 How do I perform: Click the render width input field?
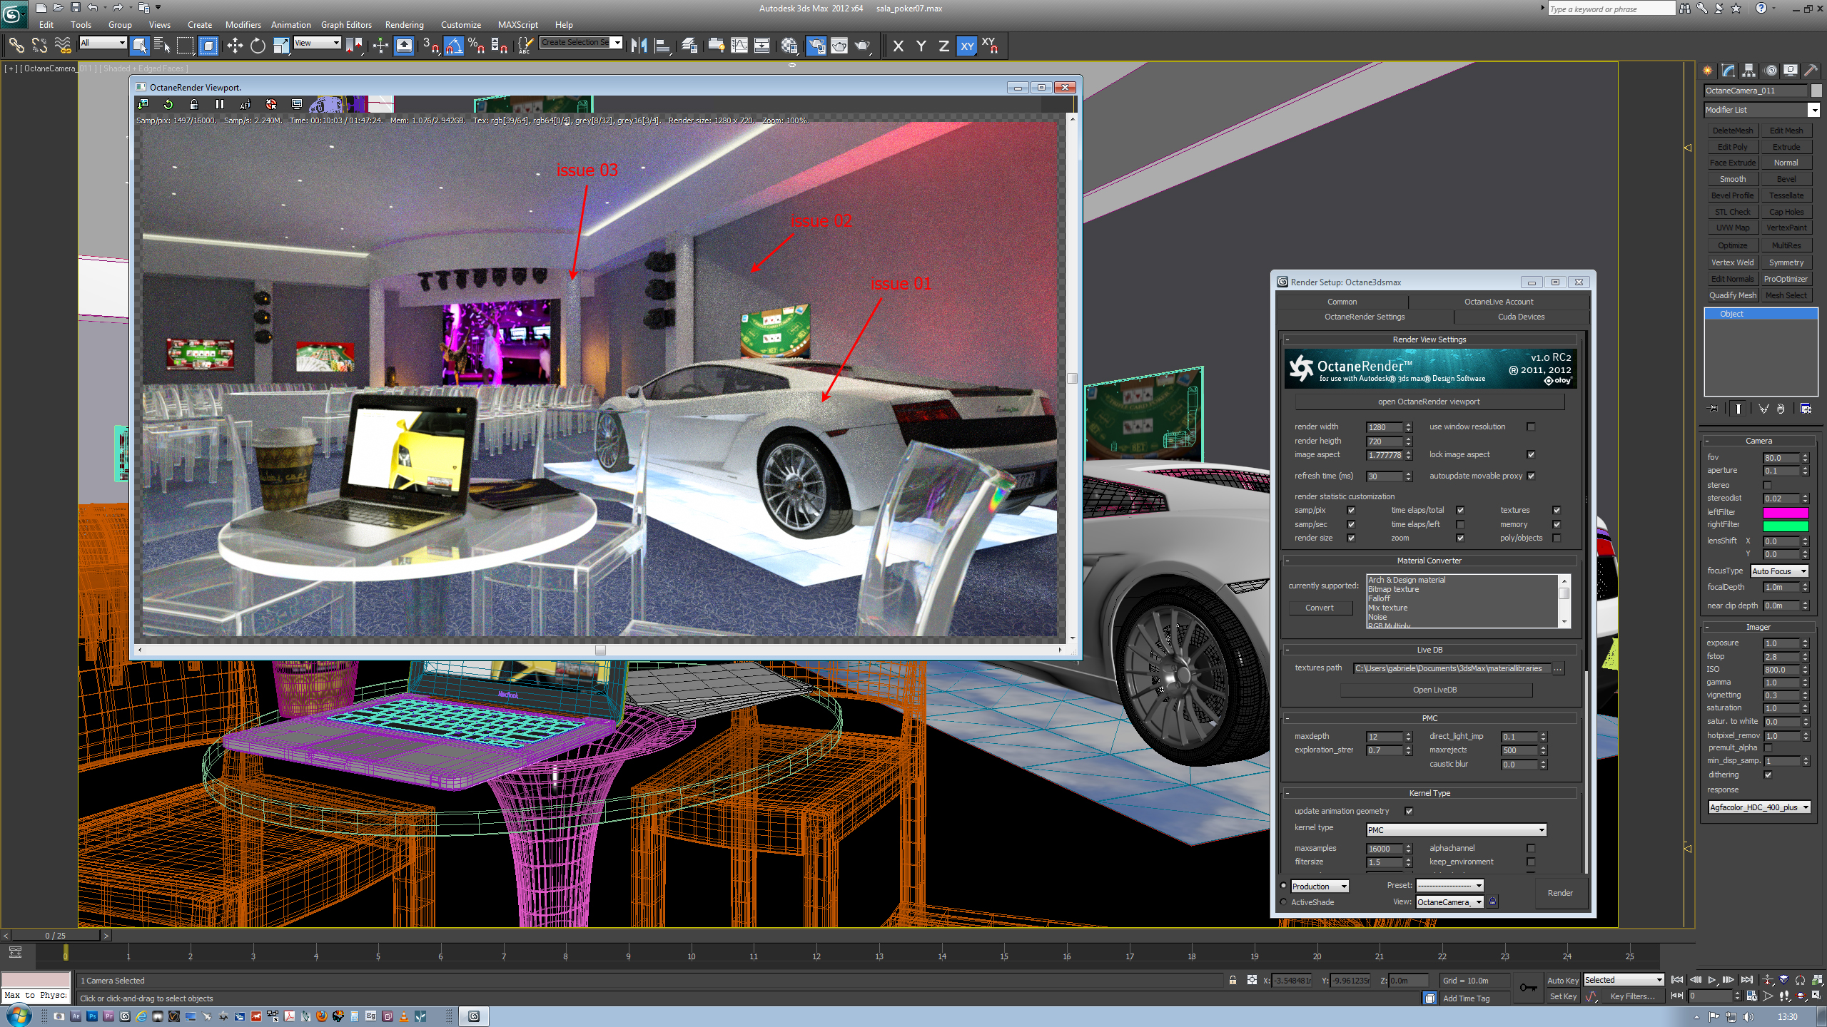tap(1384, 427)
